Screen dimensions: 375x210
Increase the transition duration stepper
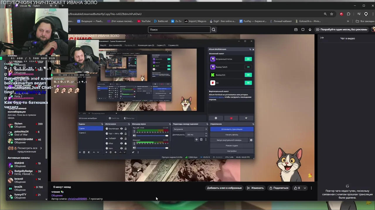pos(206,134)
